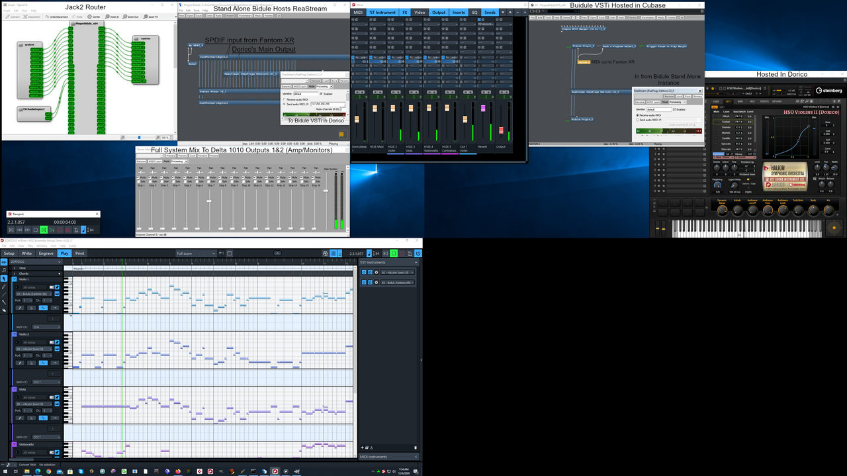Open the MIDI CC dropdown showing CC4
The image size is (847, 476).
point(46,327)
